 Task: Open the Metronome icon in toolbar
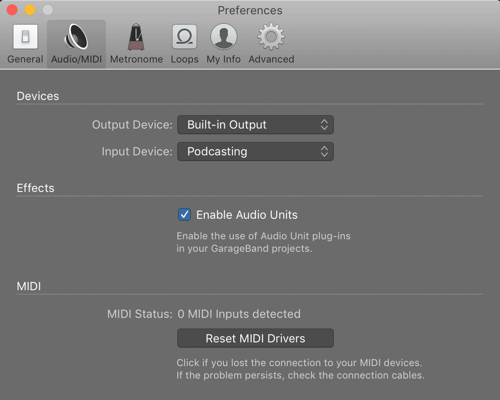pyautogui.click(x=136, y=37)
